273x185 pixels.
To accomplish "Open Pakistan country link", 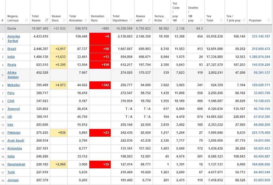I will pyautogui.click(x=14, y=133).
